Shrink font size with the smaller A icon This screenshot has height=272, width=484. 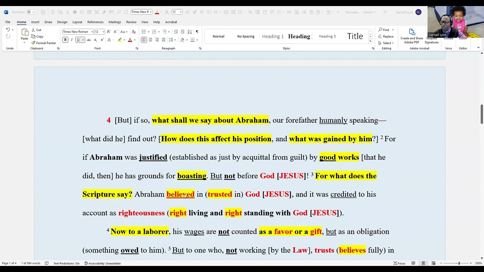115,32
